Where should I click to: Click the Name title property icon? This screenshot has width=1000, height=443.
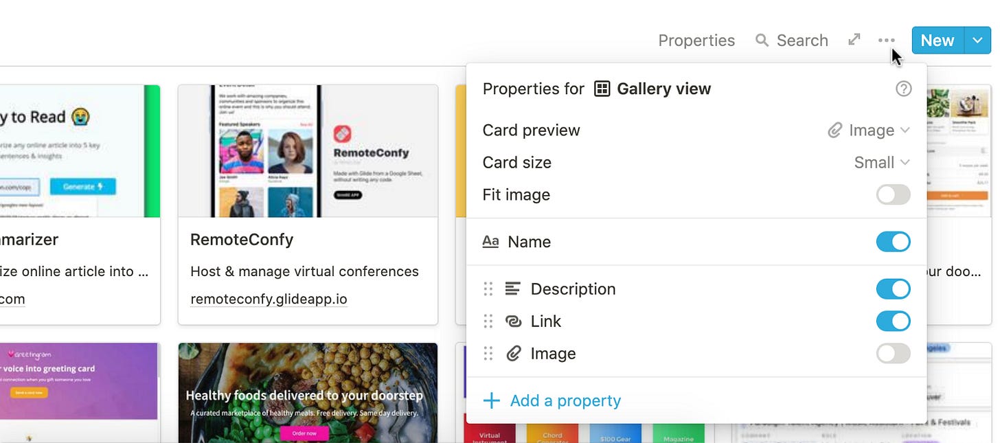pos(490,242)
